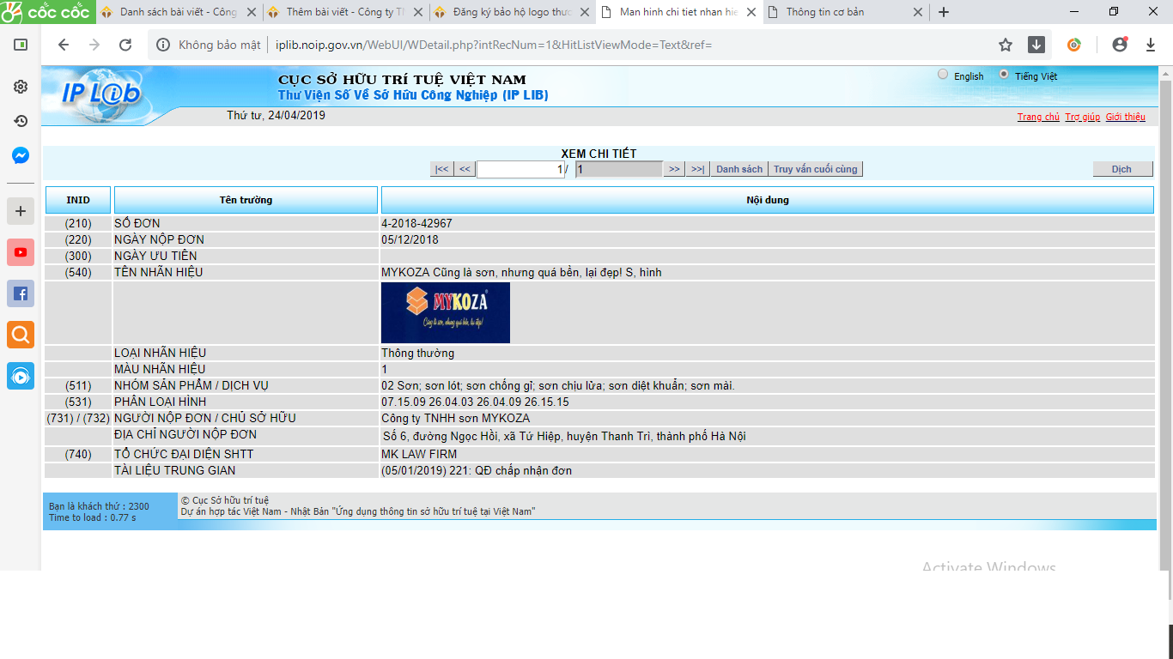Image resolution: width=1173 pixels, height=659 pixels.
Task: Open a new browser tab
Action: (944, 12)
